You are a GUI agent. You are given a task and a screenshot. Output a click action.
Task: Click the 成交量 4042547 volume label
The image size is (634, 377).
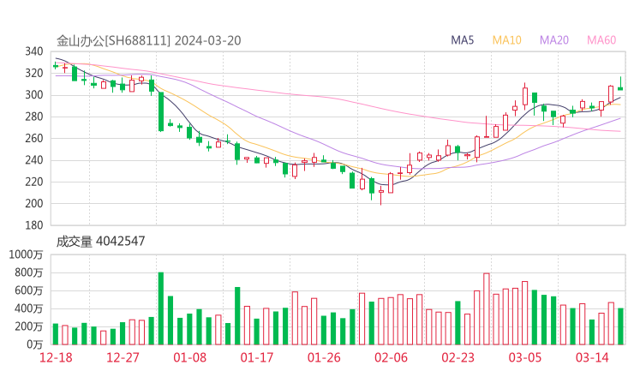point(100,241)
